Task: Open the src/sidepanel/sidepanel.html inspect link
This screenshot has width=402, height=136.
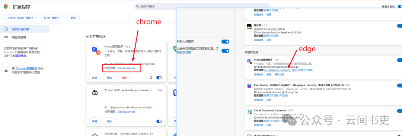Action: coord(281,70)
